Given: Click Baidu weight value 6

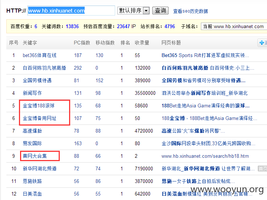Looking at the screenshot, I should 36,27.
